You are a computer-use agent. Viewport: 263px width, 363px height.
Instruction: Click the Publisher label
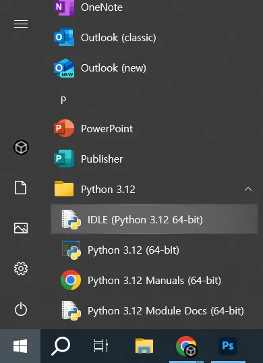(102, 159)
